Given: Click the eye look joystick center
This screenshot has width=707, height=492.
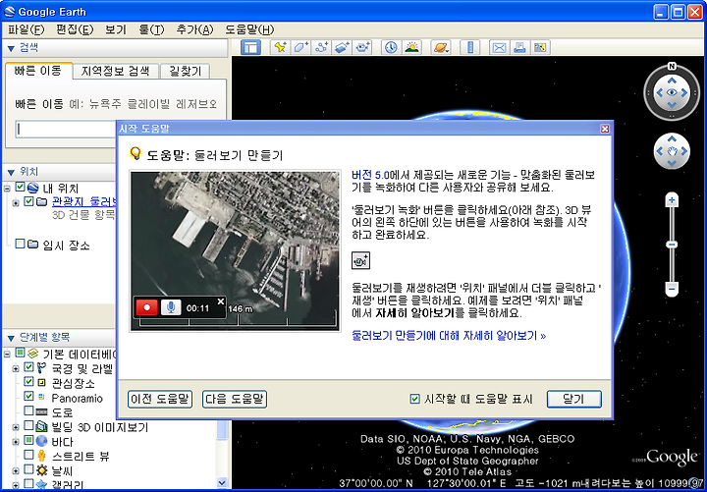Looking at the screenshot, I should (672, 92).
